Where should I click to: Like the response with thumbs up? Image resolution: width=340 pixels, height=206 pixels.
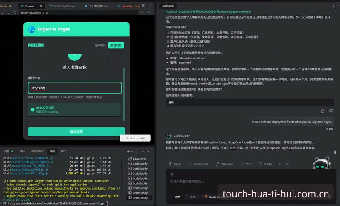(323, 111)
